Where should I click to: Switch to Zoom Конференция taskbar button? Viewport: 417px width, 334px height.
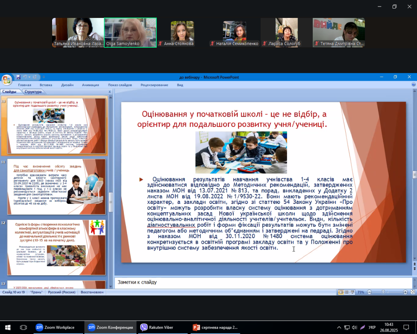(111, 327)
